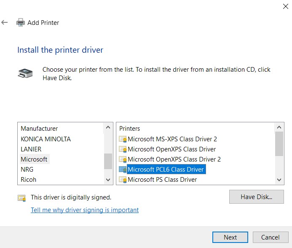Click the Add Printer title printer icon
Viewport: 292px width, 248px height.
[21, 22]
